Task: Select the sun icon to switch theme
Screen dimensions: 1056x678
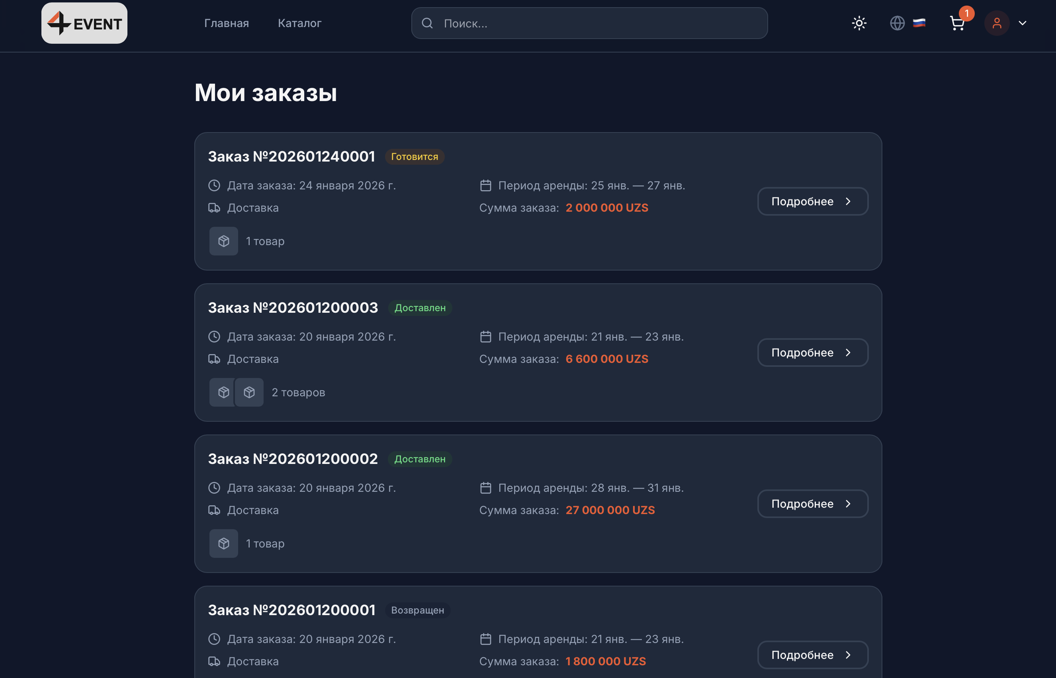Action: (x=859, y=23)
